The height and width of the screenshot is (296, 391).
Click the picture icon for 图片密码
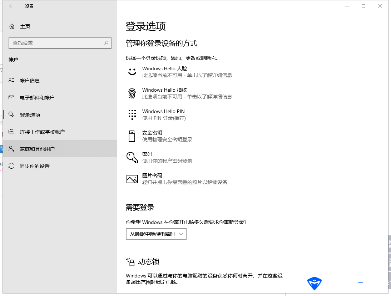[132, 179]
